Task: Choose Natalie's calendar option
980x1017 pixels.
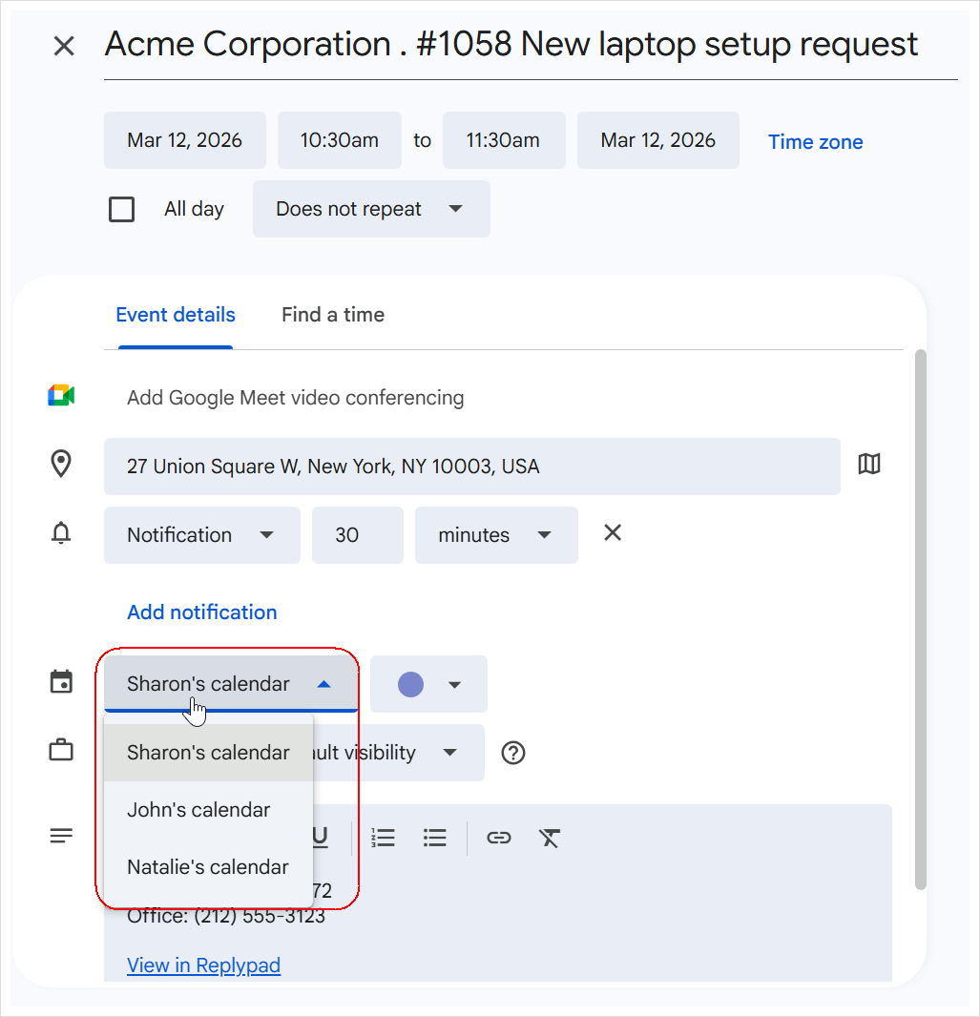Action: [207, 867]
